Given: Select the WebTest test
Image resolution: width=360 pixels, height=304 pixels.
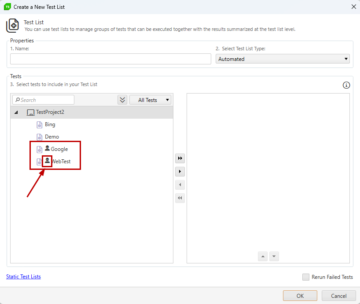Looking at the screenshot, I should click(61, 161).
